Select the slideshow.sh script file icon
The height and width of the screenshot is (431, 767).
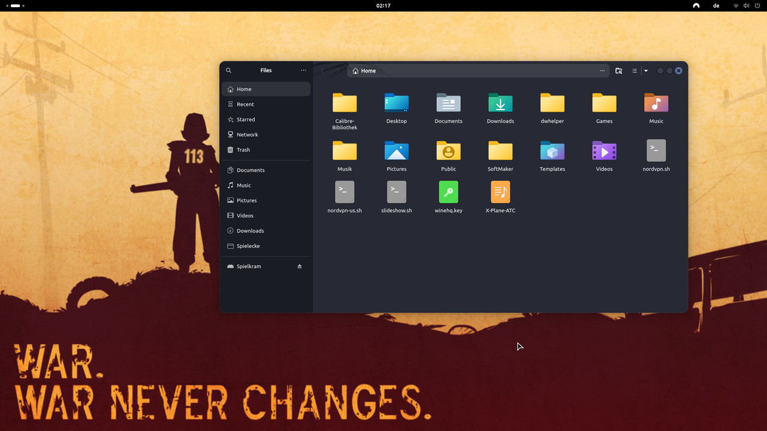397,192
